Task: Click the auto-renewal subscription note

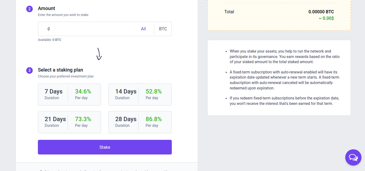Action: point(284,80)
